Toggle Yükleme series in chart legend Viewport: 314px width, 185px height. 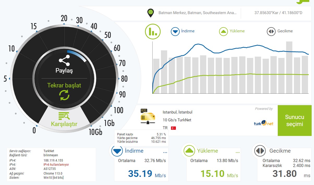click(232, 31)
